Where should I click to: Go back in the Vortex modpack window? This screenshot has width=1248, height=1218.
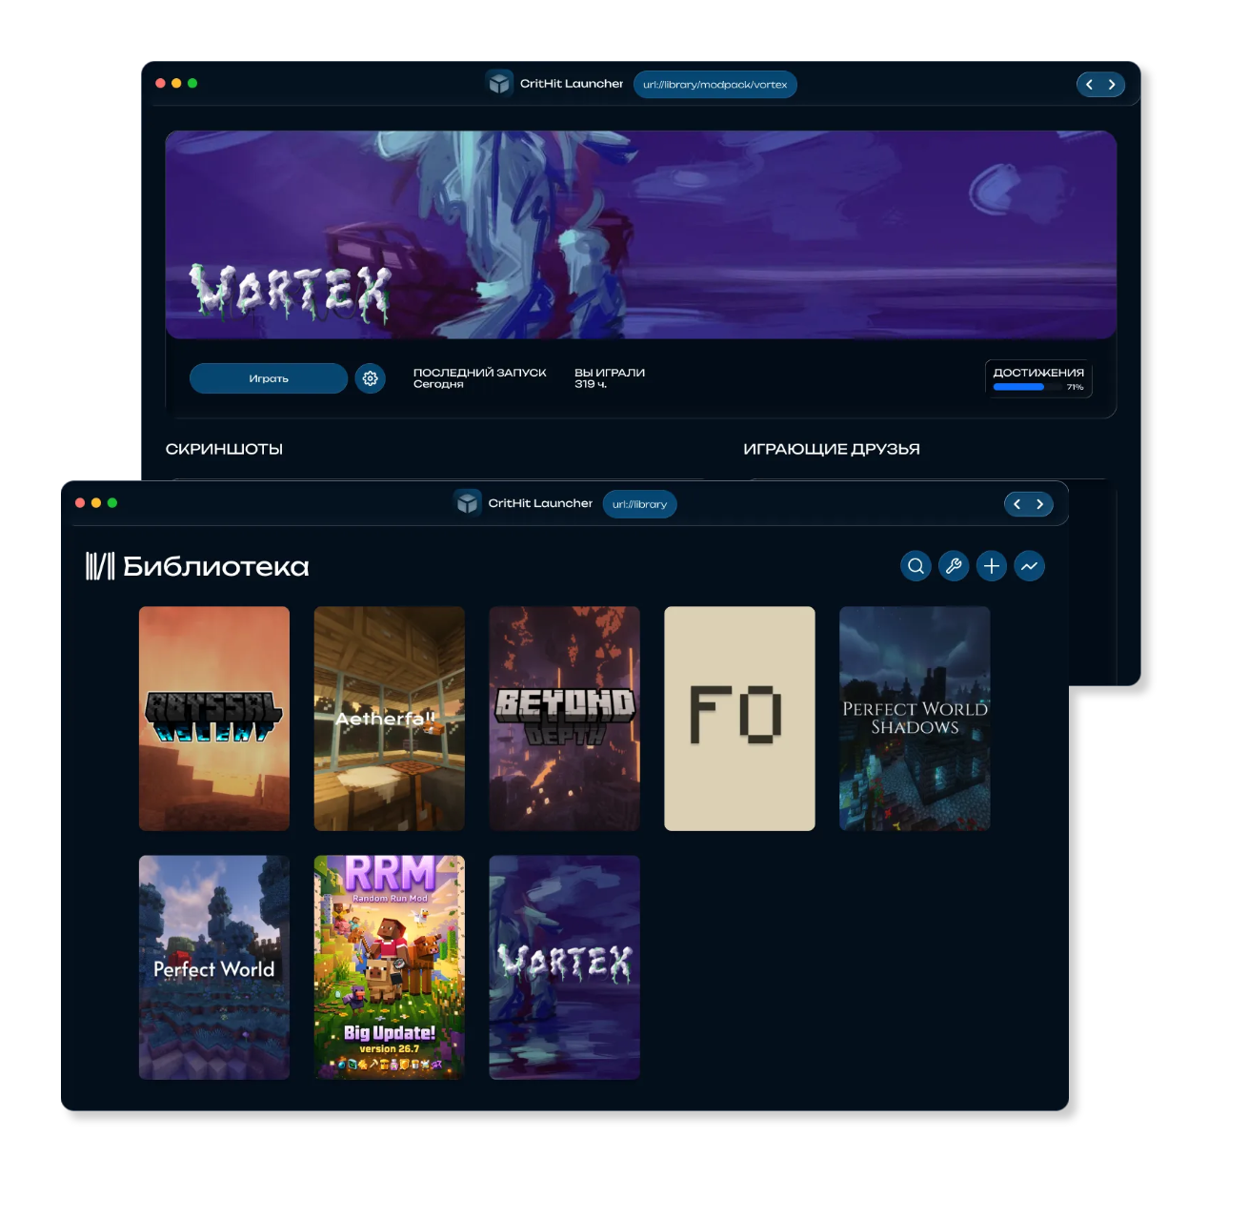1090,85
